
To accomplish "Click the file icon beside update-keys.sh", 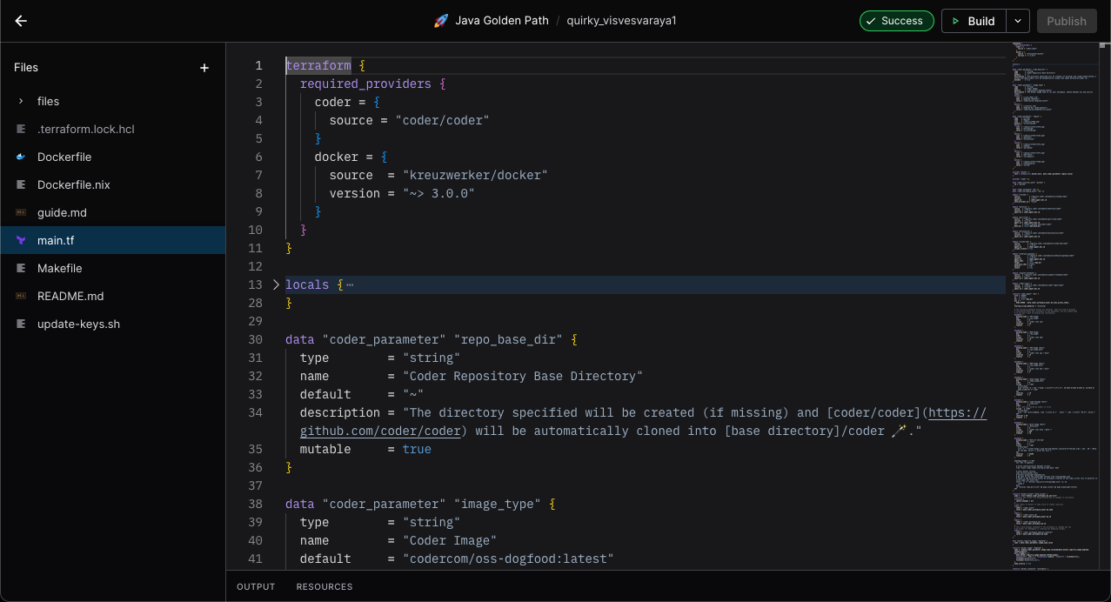I will (21, 324).
